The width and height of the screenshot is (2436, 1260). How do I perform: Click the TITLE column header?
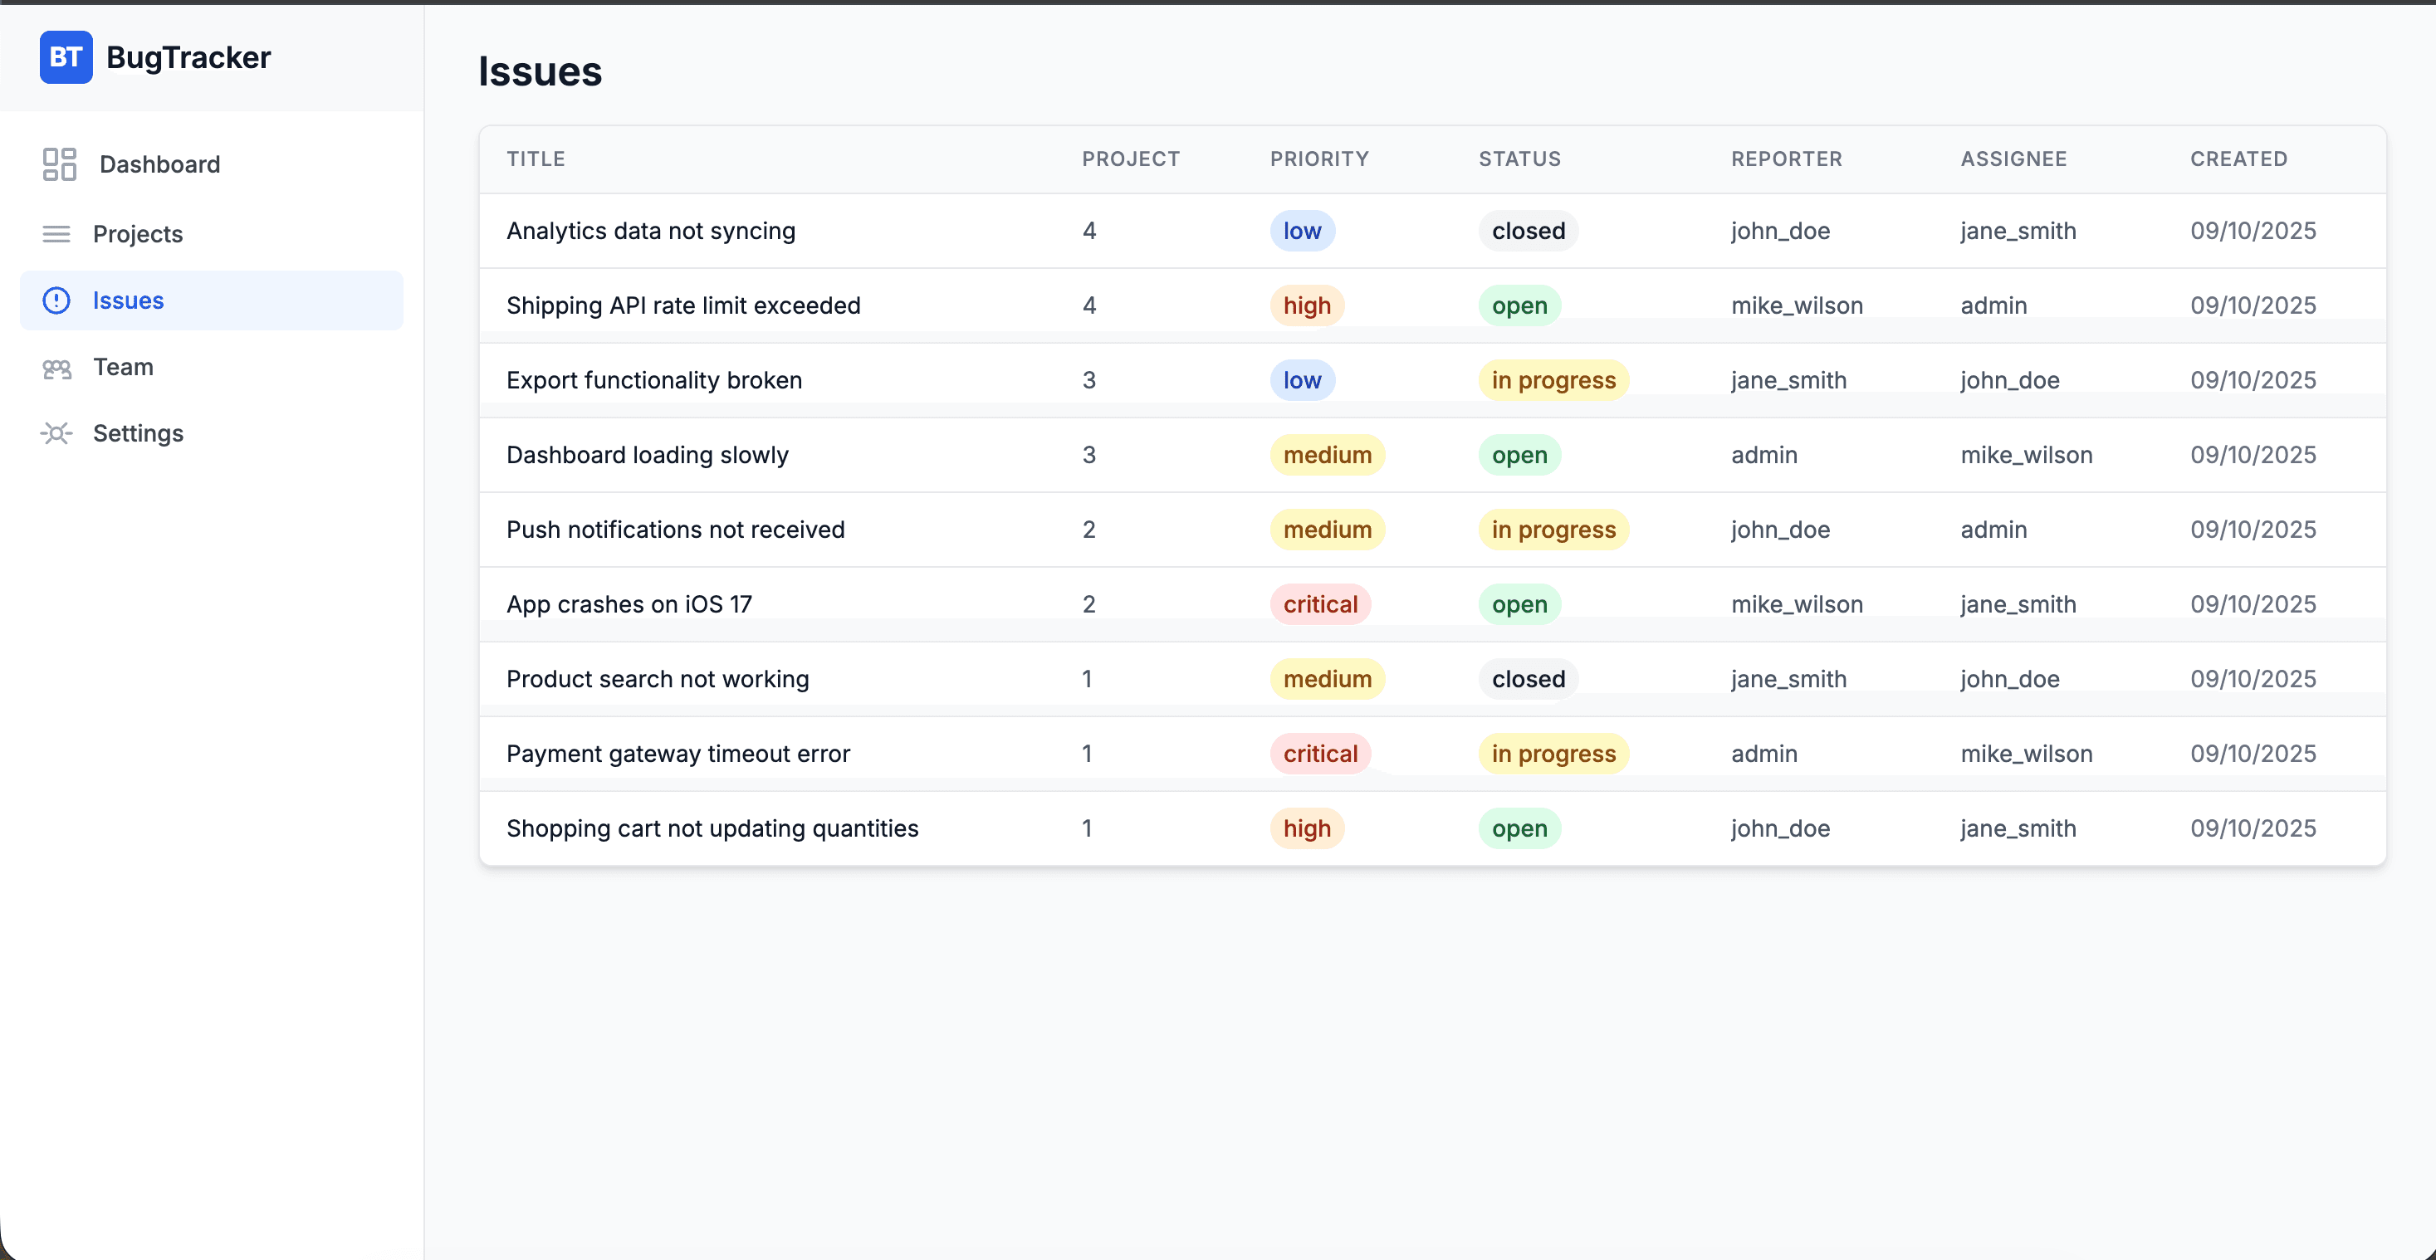tap(536, 159)
